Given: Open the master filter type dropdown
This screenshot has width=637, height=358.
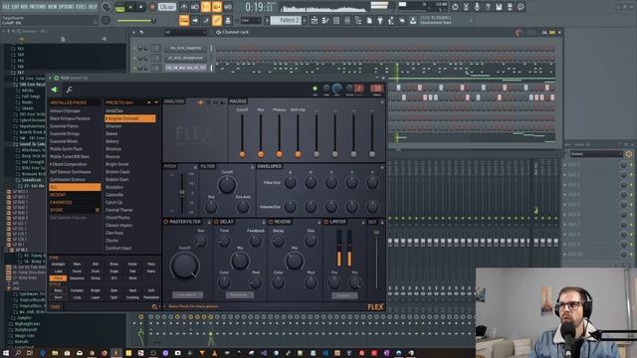Looking at the screenshot, I should point(187,295).
